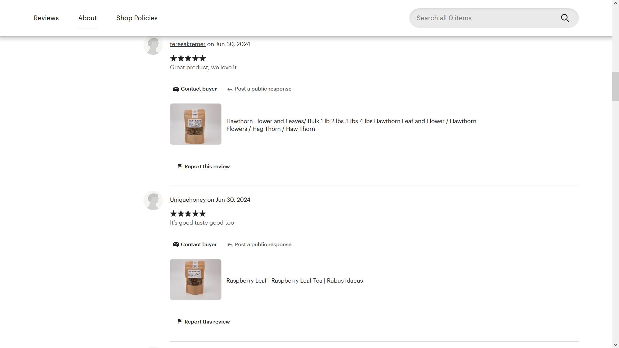Select the About tab

pyautogui.click(x=87, y=18)
